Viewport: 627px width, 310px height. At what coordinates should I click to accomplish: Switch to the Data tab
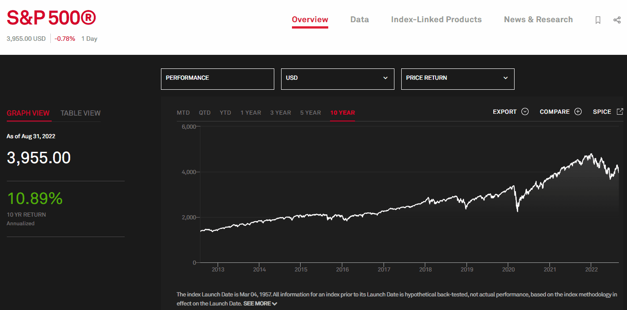tap(360, 19)
